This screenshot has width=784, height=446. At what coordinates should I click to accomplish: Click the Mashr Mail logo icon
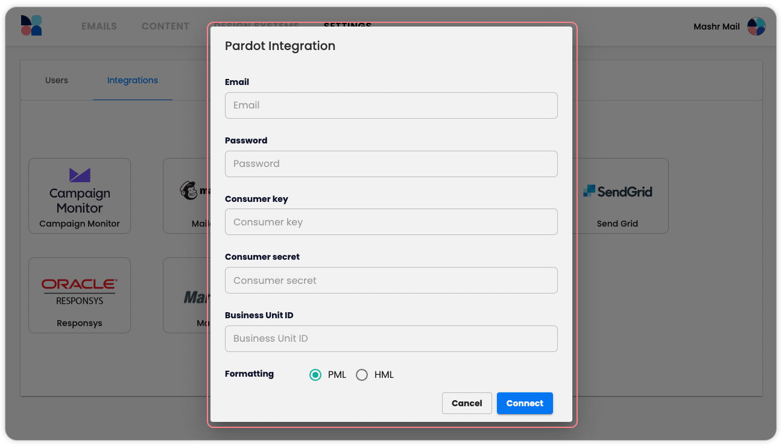(31, 26)
